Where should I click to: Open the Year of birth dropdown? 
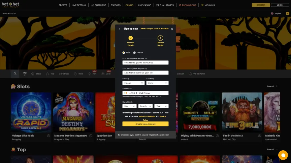(161, 106)
